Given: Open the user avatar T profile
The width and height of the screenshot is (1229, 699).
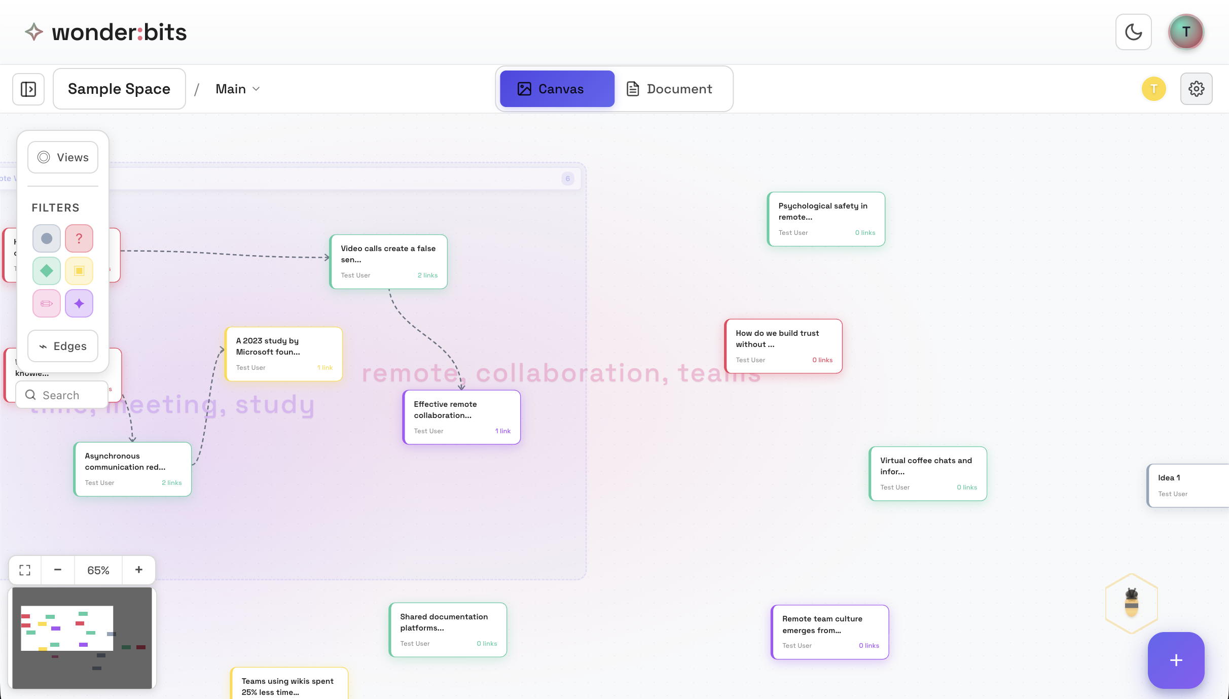Looking at the screenshot, I should 1186,32.
